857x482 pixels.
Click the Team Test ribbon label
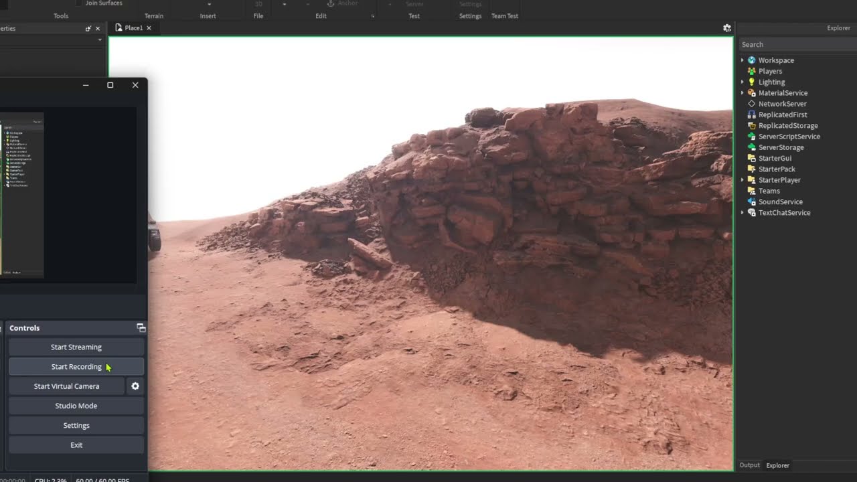point(505,16)
